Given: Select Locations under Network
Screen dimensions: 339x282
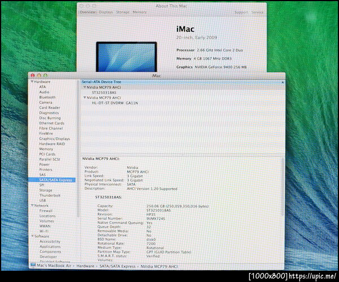Looking at the screenshot, I should click(47, 216).
